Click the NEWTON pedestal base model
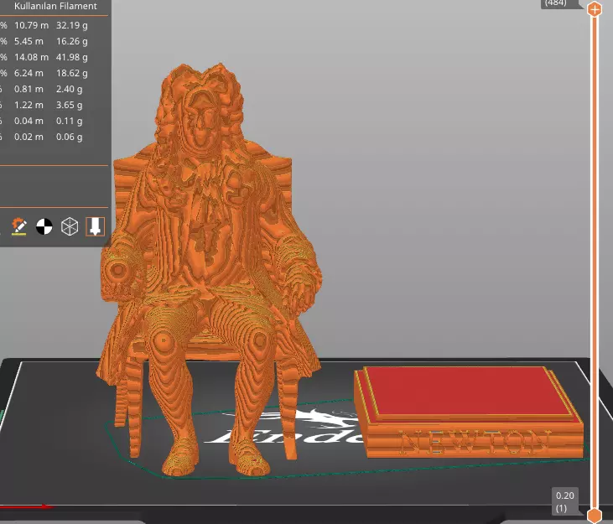Screen dimensions: 613x524 tap(469, 412)
